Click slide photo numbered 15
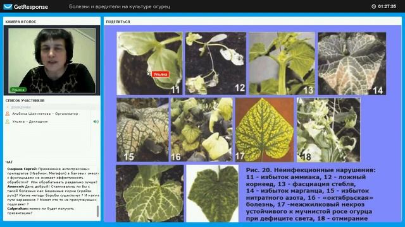 click(142, 130)
